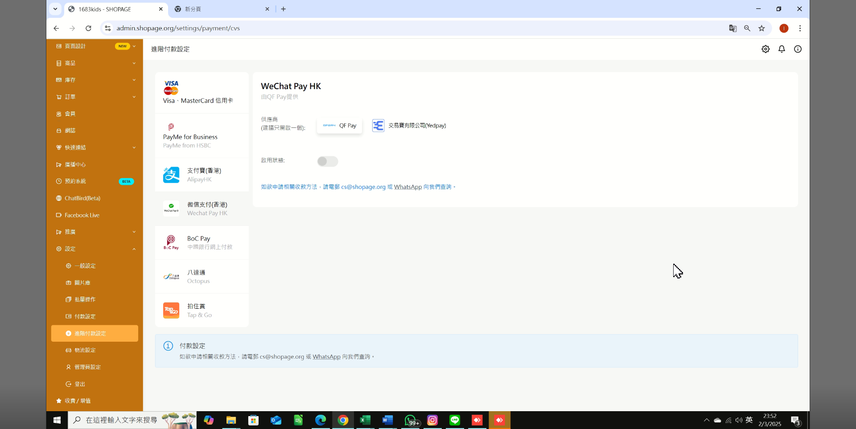Select the BoC Pay logo icon
The image size is (856, 429).
tap(171, 243)
